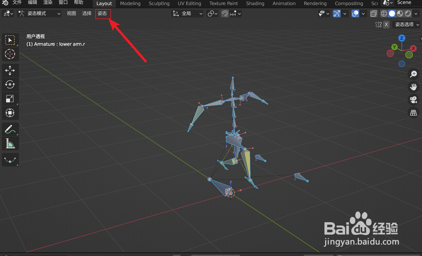Select the Rotate tool
This screenshot has height=256, width=422.
(x=10, y=84)
